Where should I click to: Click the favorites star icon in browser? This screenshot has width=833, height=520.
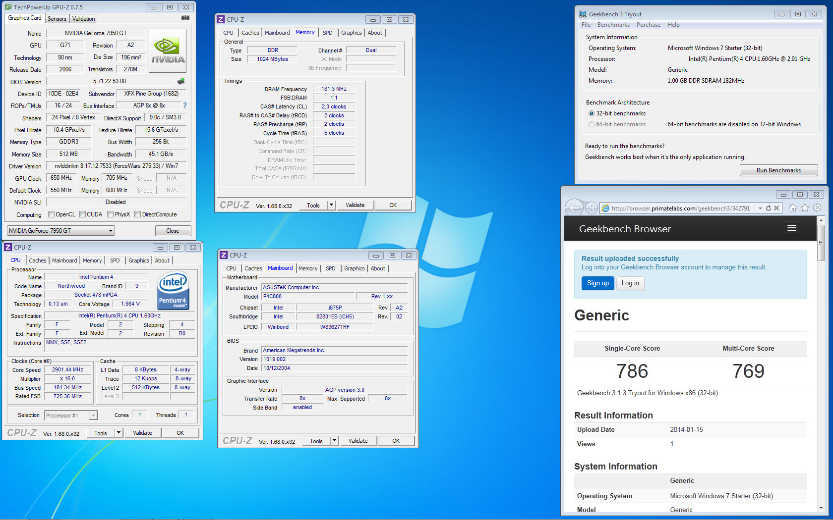[x=805, y=208]
